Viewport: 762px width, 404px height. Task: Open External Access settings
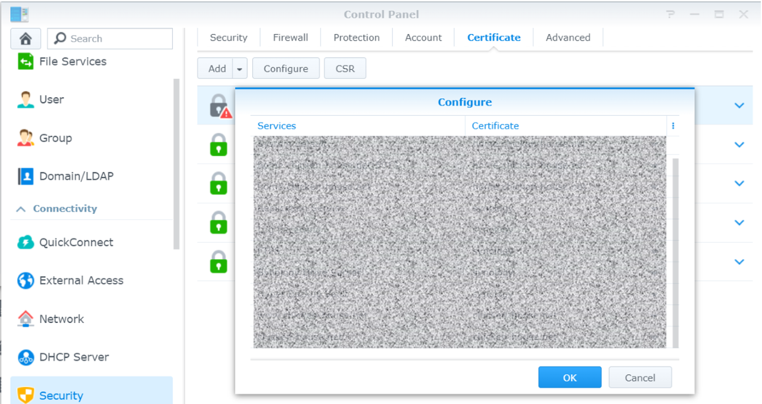click(x=81, y=281)
